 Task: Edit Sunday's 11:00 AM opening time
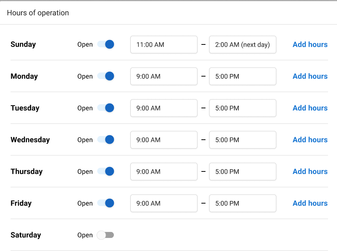coord(164,44)
